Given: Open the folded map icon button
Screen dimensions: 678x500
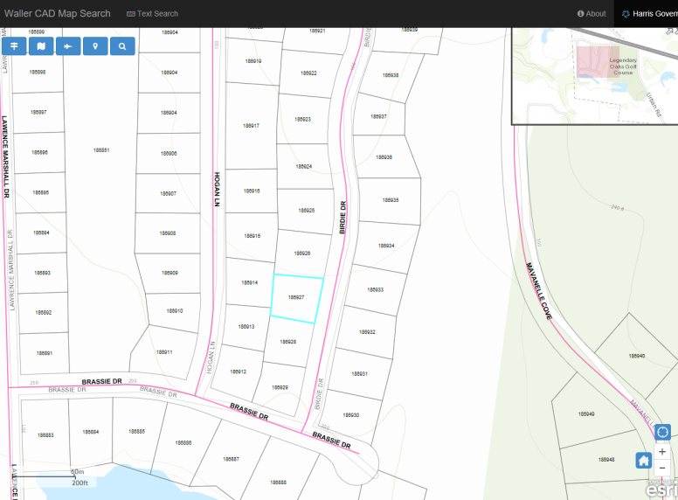Looking at the screenshot, I should [x=41, y=46].
